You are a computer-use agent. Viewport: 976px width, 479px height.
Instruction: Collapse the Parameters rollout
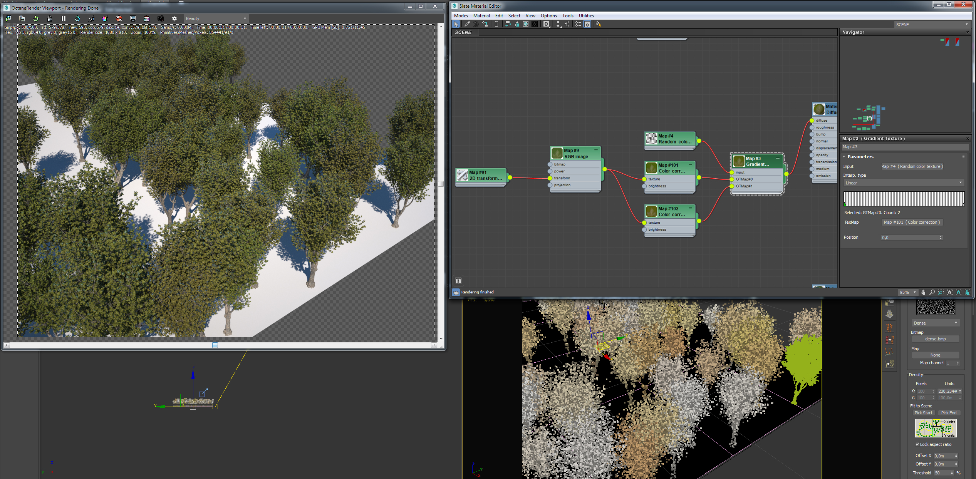860,157
